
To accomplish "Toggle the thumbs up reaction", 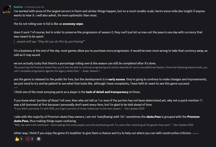I will (x=19, y=139).
